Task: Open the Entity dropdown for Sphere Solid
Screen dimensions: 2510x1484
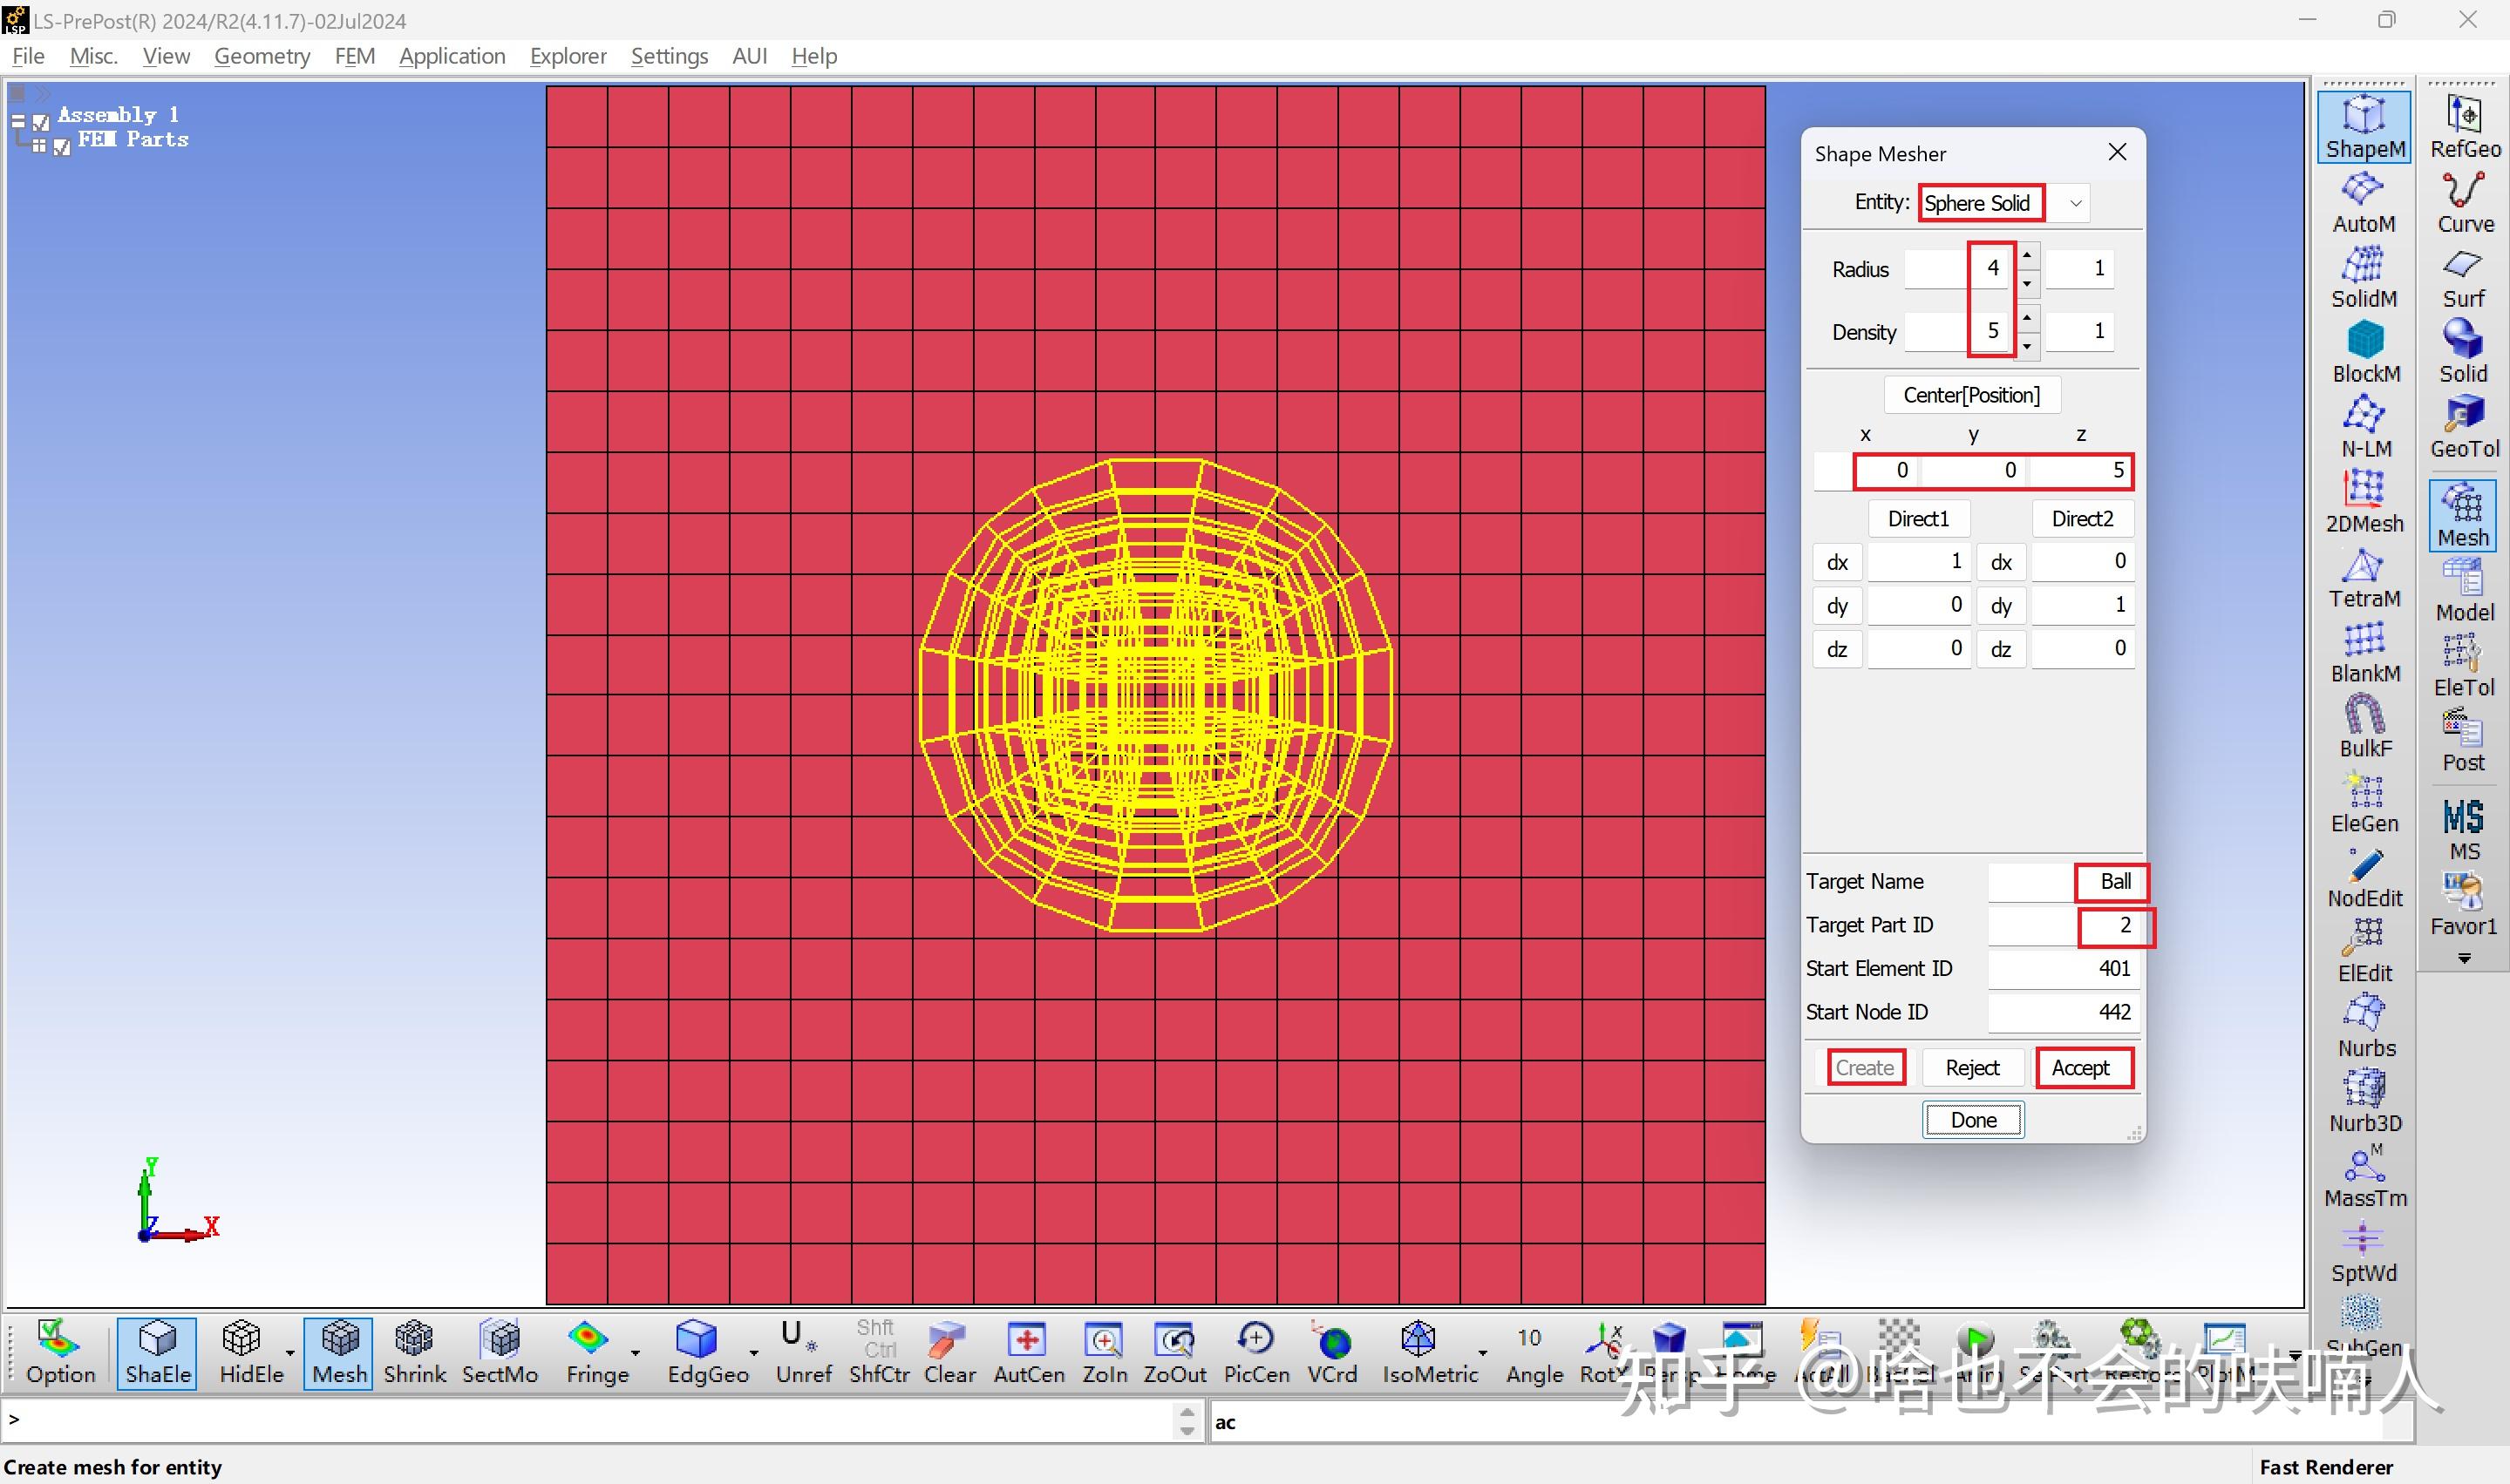Action: [2076, 203]
